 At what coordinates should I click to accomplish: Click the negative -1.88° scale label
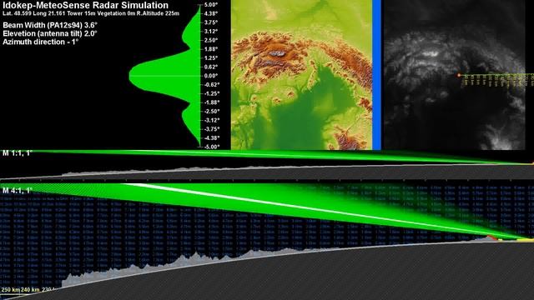click(x=212, y=102)
